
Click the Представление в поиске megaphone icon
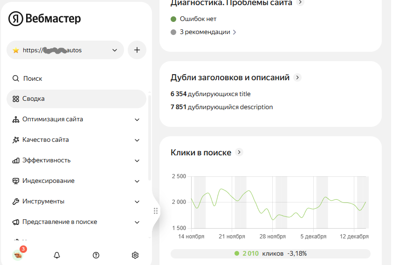click(x=16, y=222)
